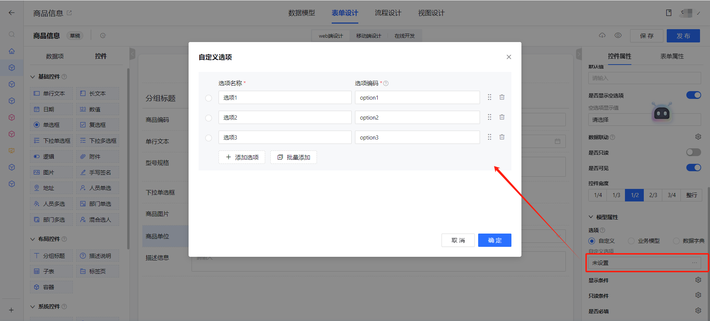The image size is (710, 321).
Task: Toggle the 是否可见 switch
Action: point(694,168)
